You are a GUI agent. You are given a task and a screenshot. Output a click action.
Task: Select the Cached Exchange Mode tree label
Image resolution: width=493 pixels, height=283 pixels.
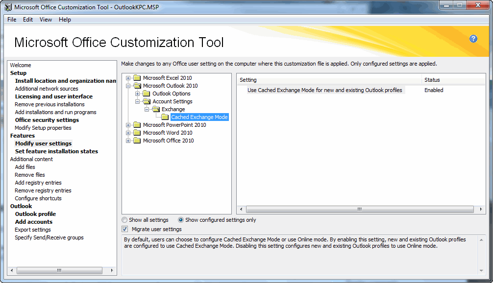click(x=199, y=117)
